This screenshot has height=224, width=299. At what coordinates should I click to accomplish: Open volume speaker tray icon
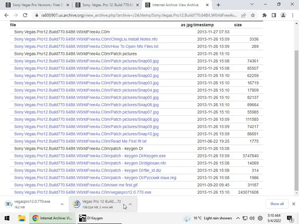tap(252, 218)
